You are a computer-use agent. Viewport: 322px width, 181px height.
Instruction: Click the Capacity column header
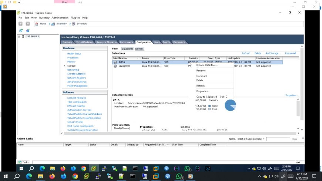point(192,58)
